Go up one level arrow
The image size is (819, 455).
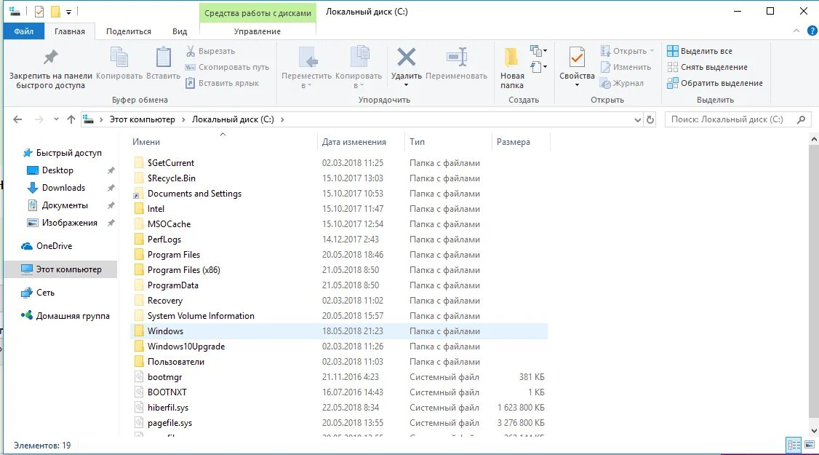pos(71,119)
